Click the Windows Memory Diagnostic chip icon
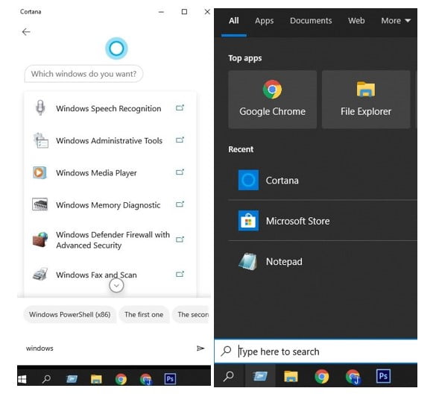This screenshot has height=397, width=439. (40, 204)
